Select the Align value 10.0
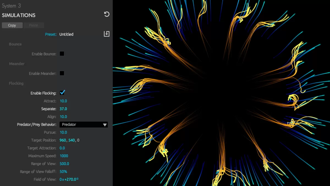The width and height of the screenshot is (330, 186). 63,117
